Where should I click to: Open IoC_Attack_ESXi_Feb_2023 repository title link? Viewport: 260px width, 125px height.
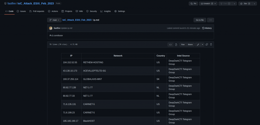tap(36, 4)
